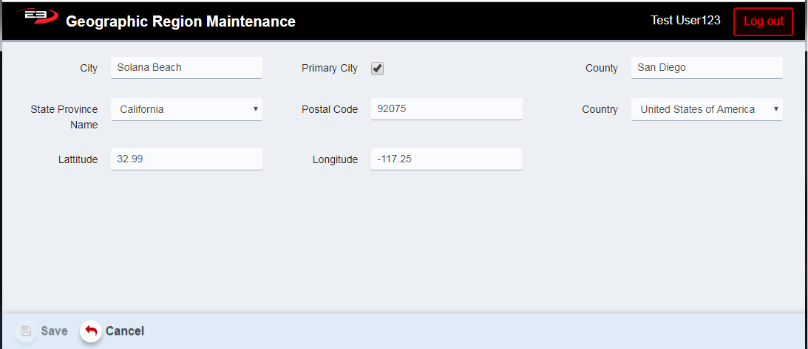Click the red Cancel arrow icon
The image size is (808, 349).
coord(91,331)
